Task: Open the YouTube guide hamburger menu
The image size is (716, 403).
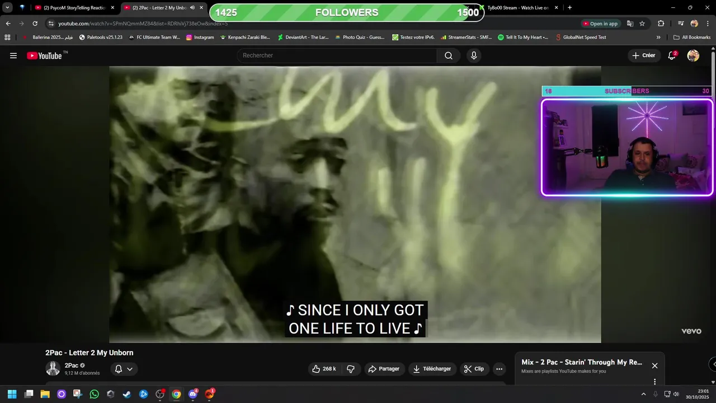Action: (x=13, y=55)
